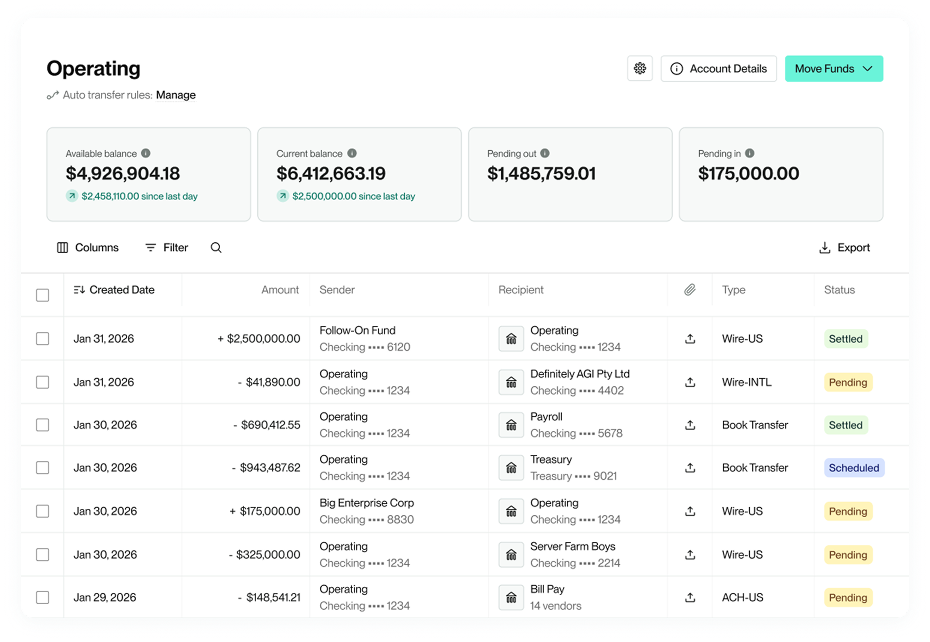Image resolution: width=930 pixels, height=642 pixels.
Task: Click Pending badge on Wire-INTL row
Action: point(848,382)
